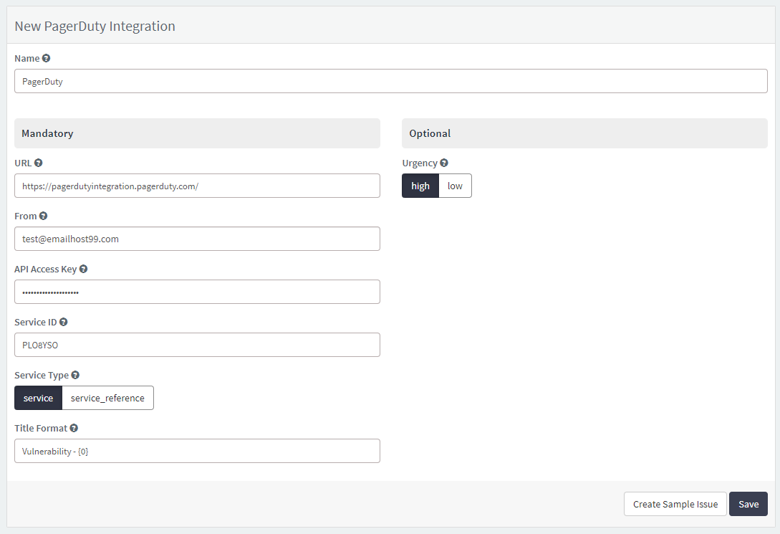Click the Mandatory section header

click(197, 133)
